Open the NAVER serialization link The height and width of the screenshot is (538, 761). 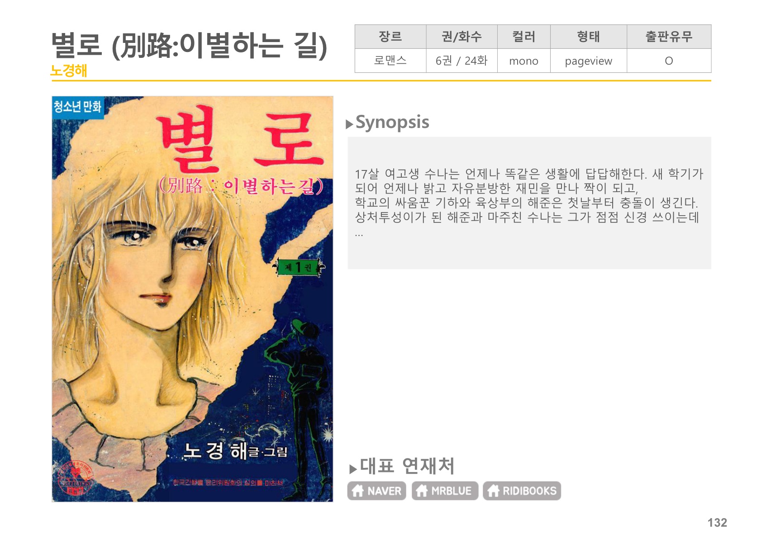pyautogui.click(x=376, y=491)
